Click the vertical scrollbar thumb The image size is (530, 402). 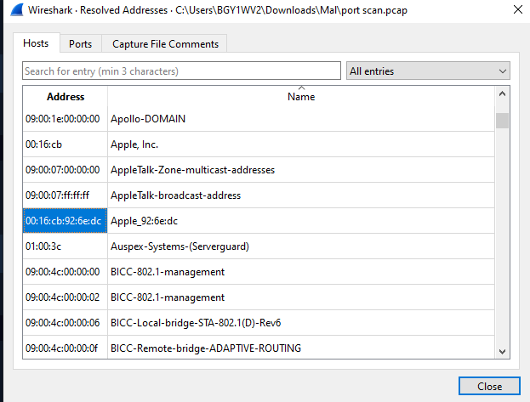[502, 121]
